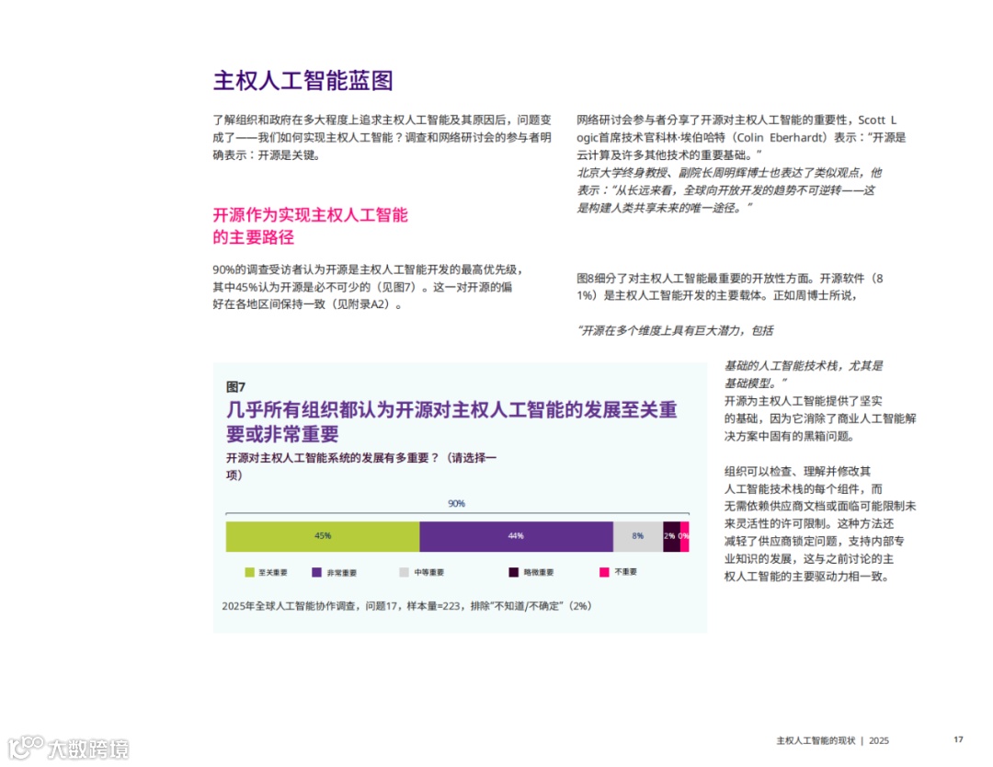Click the survey question 开源对主权人工智能系统的发展有多重要
The height and width of the screenshot is (767, 993).
click(361, 466)
